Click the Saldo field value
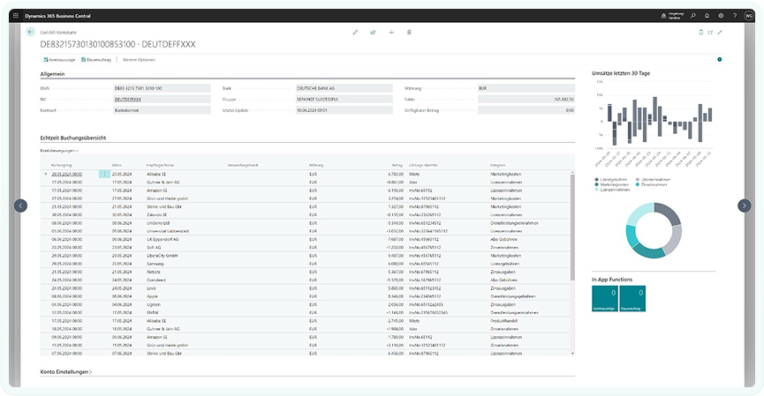Image resolution: width=764 pixels, height=396 pixels. point(526,100)
